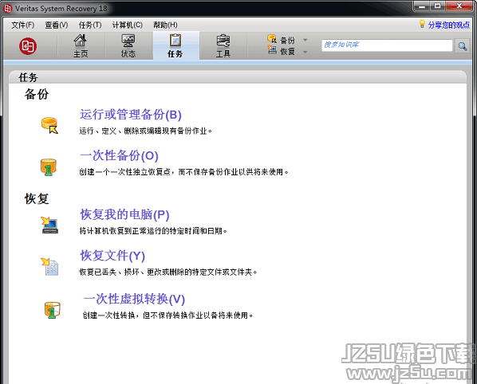477x384 pixels.
Task: Expand the 恢复 toolbar dropdown arrow
Action: coord(306,52)
